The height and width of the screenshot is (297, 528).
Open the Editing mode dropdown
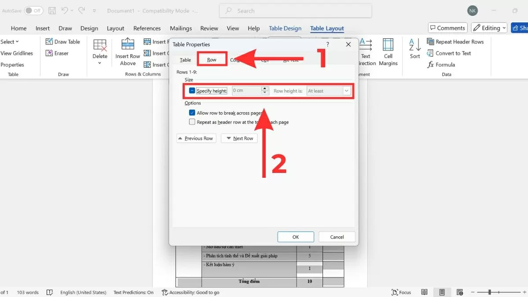coord(489,28)
